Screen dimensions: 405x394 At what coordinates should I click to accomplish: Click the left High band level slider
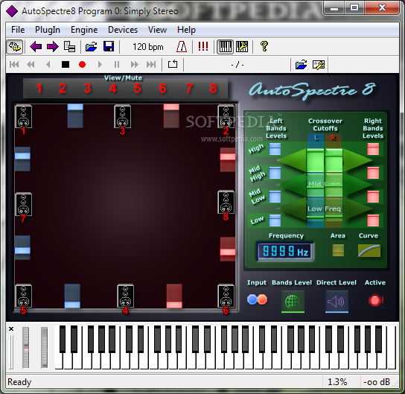click(275, 149)
